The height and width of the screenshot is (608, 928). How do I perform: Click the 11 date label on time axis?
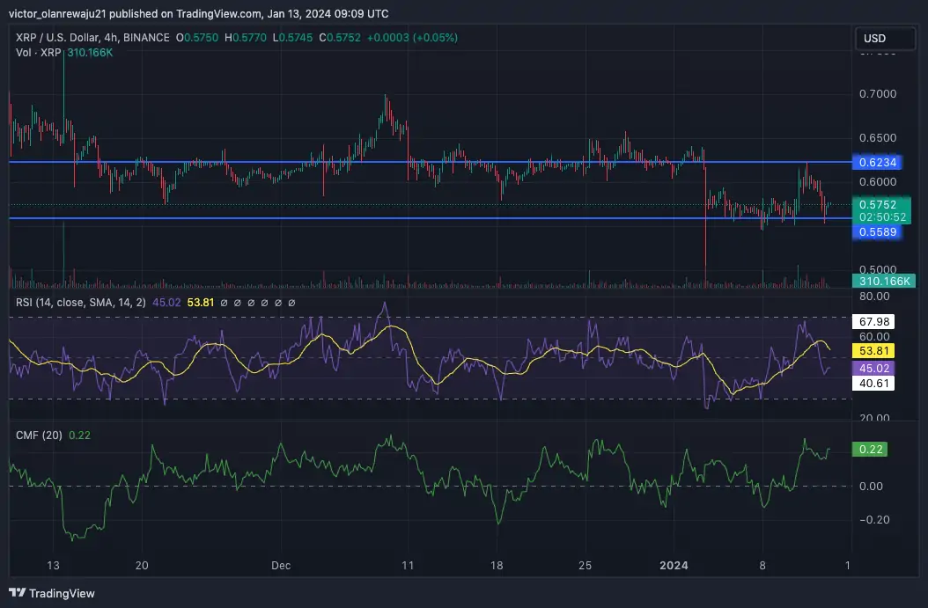[408, 566]
